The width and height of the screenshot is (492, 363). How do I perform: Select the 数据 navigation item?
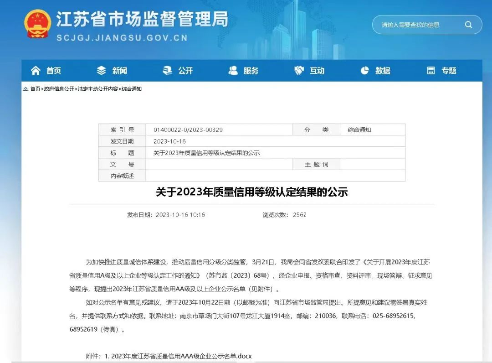coord(383,71)
